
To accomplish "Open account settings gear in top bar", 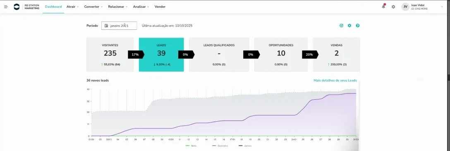I will [x=393, y=7].
